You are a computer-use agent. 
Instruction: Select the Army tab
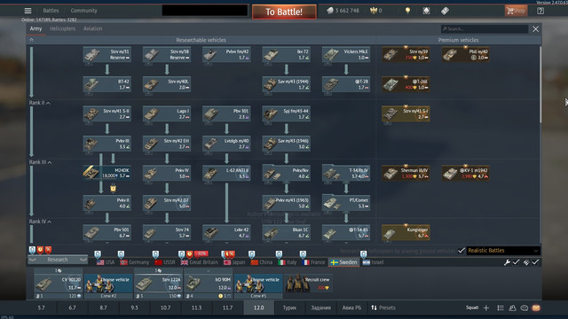(x=35, y=28)
